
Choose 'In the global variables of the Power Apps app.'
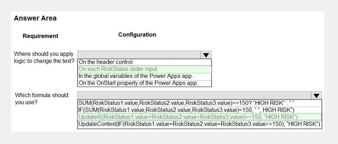point(144,76)
